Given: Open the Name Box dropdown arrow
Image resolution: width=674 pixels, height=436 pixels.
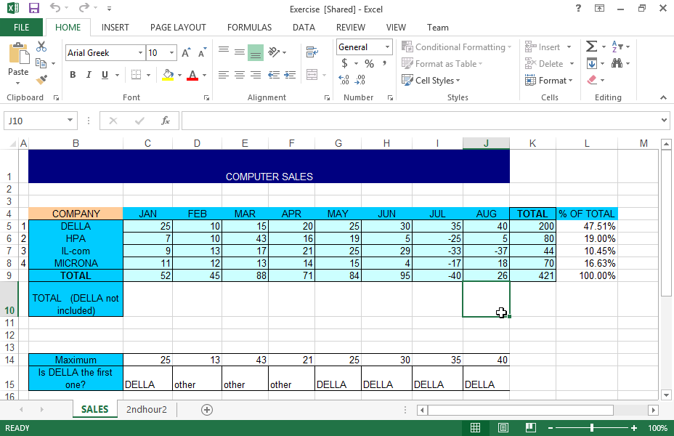Looking at the screenshot, I should click(x=70, y=121).
